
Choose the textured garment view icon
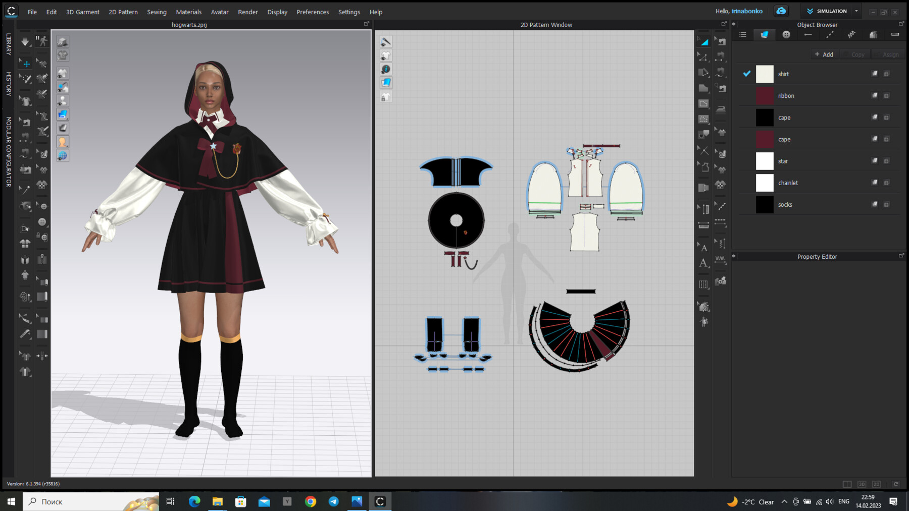coord(62,115)
